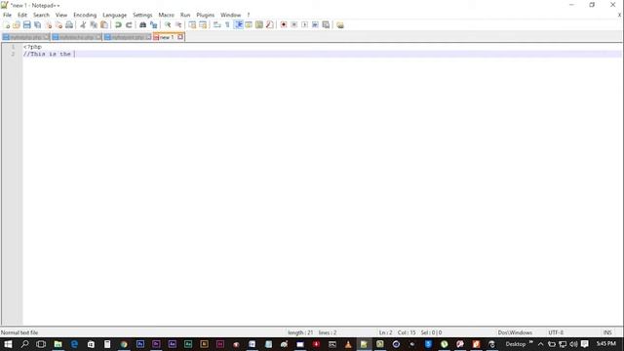624x351 pixels.
Task: Create a new document with the New icon
Action: click(x=6, y=24)
